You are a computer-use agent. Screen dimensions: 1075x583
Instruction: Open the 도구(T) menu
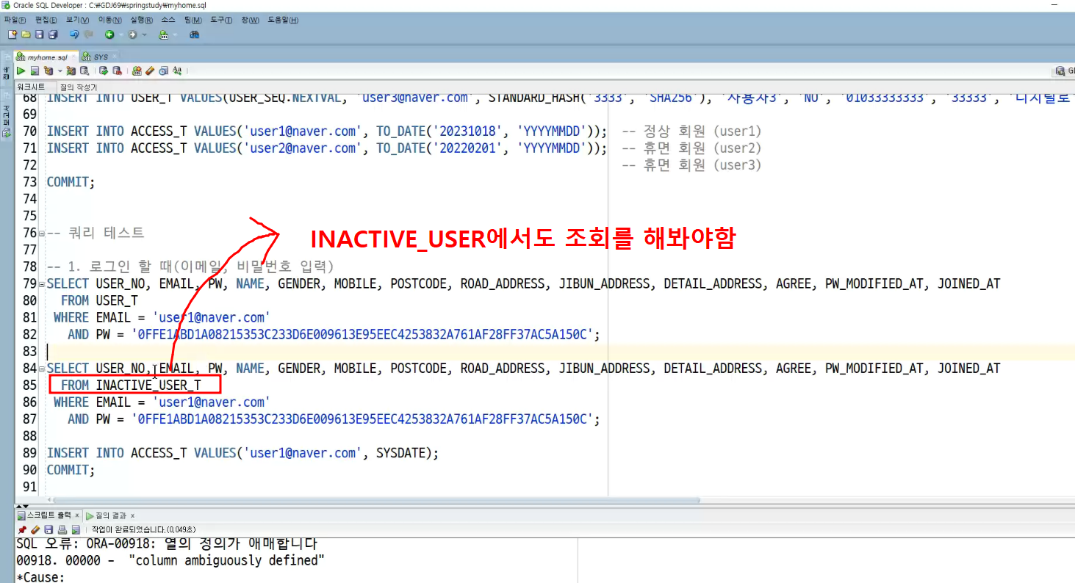(220, 20)
